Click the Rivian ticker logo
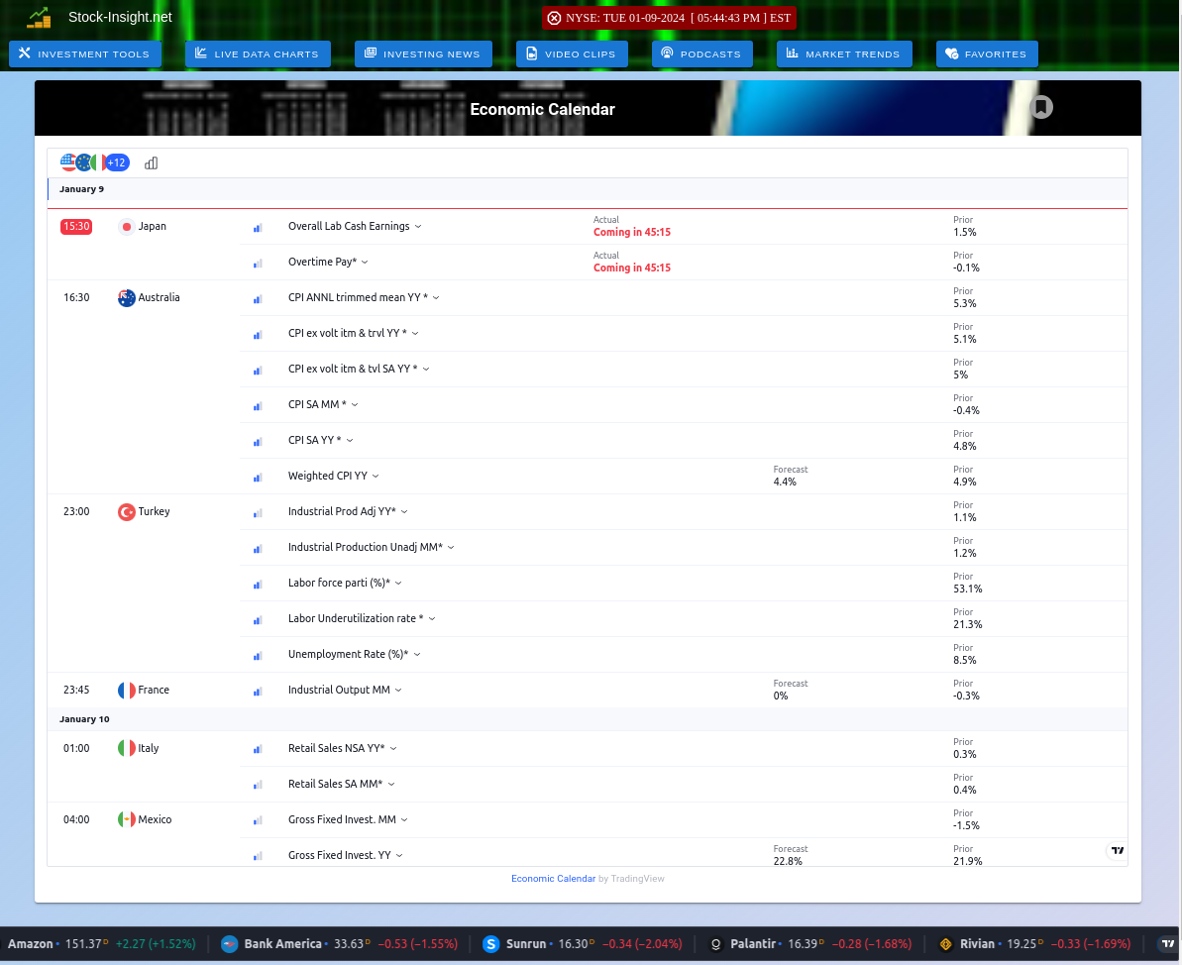1182x965 pixels. tap(945, 944)
